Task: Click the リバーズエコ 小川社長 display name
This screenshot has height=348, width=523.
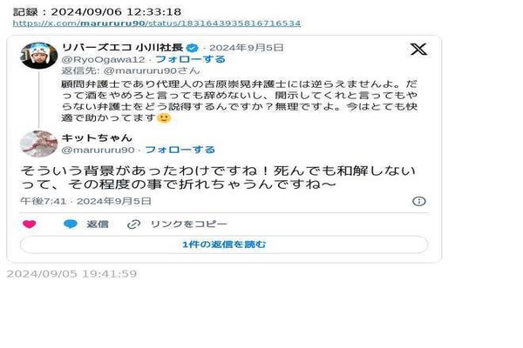Action: coord(122,48)
